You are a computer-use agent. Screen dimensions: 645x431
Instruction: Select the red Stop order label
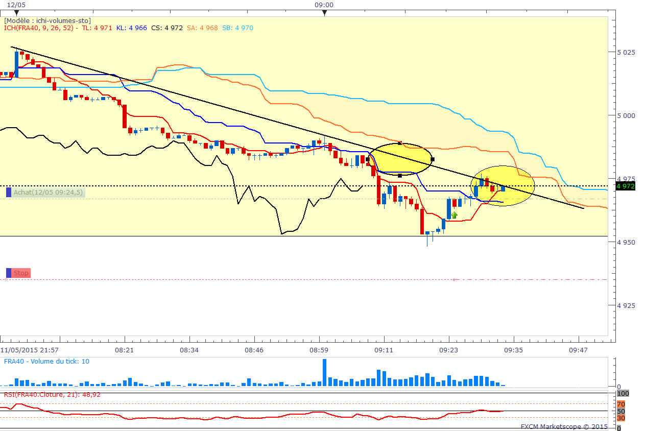pyautogui.click(x=21, y=273)
